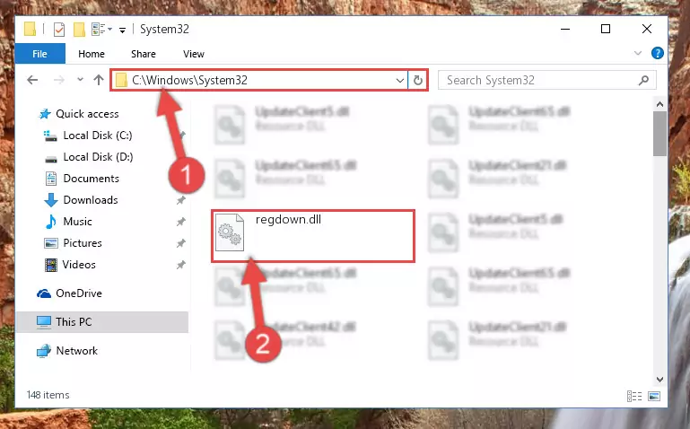The image size is (690, 429).
Task: Select Local Disk (D:) in sidebar
Action: point(98,157)
